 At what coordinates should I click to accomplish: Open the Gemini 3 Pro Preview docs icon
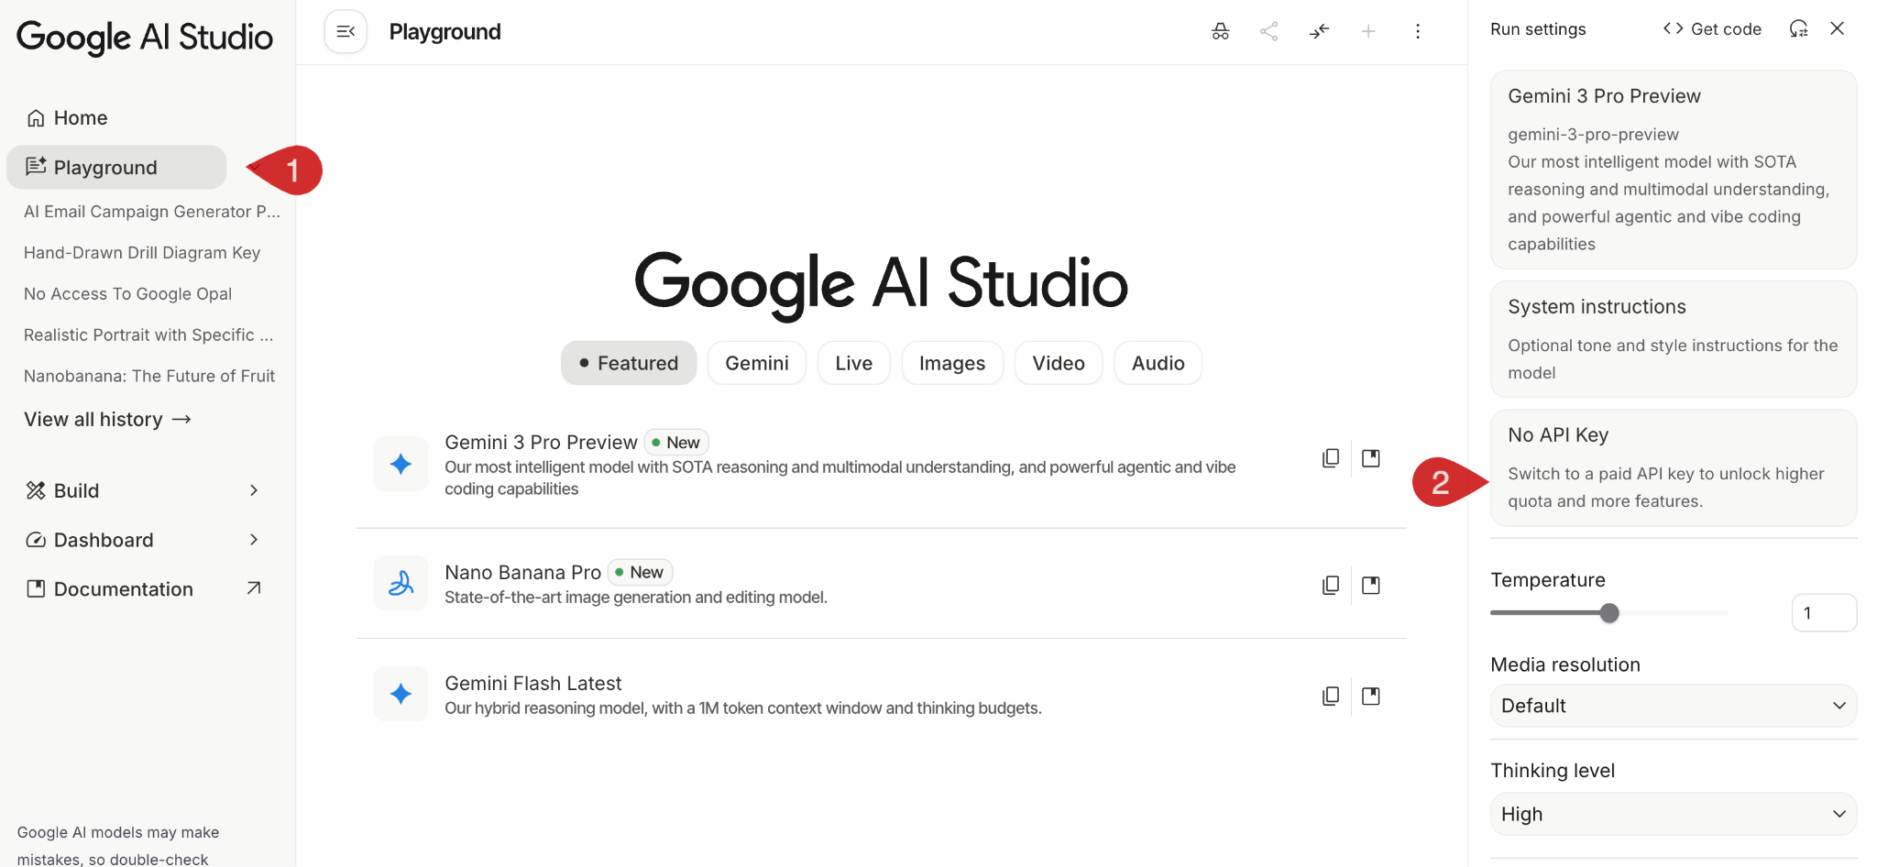point(1371,457)
